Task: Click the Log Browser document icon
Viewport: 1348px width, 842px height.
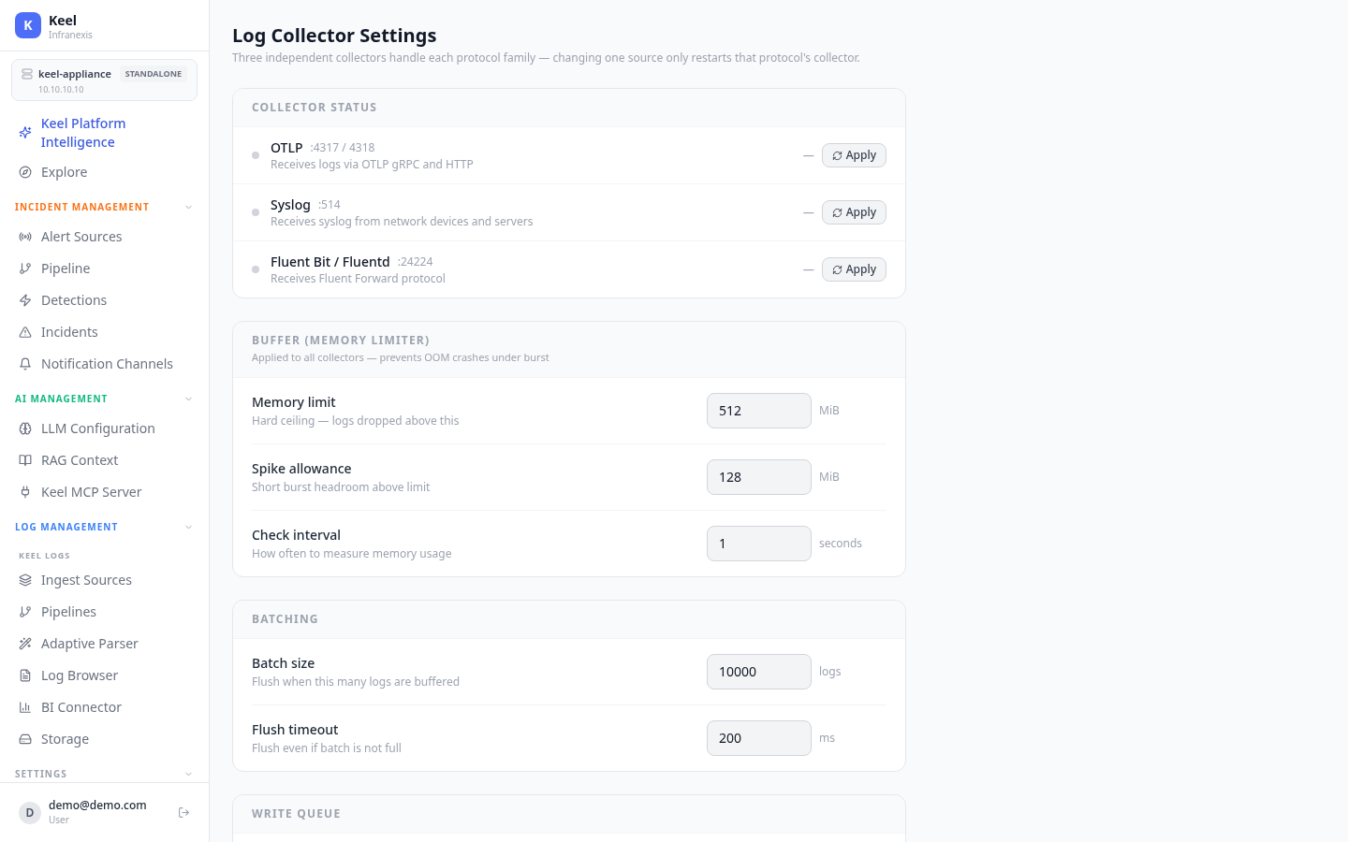Action: coord(25,675)
